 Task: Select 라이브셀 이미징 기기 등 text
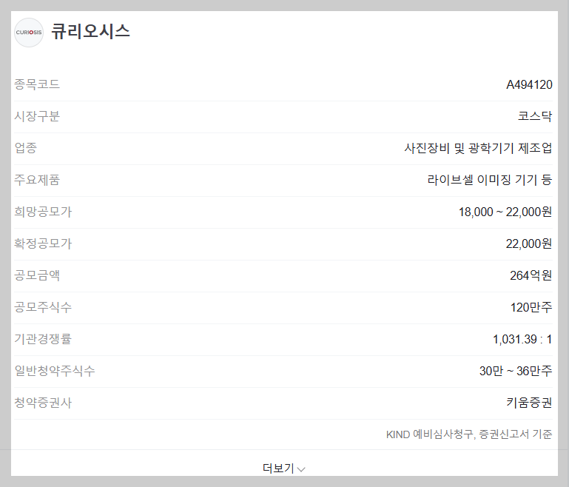490,180
